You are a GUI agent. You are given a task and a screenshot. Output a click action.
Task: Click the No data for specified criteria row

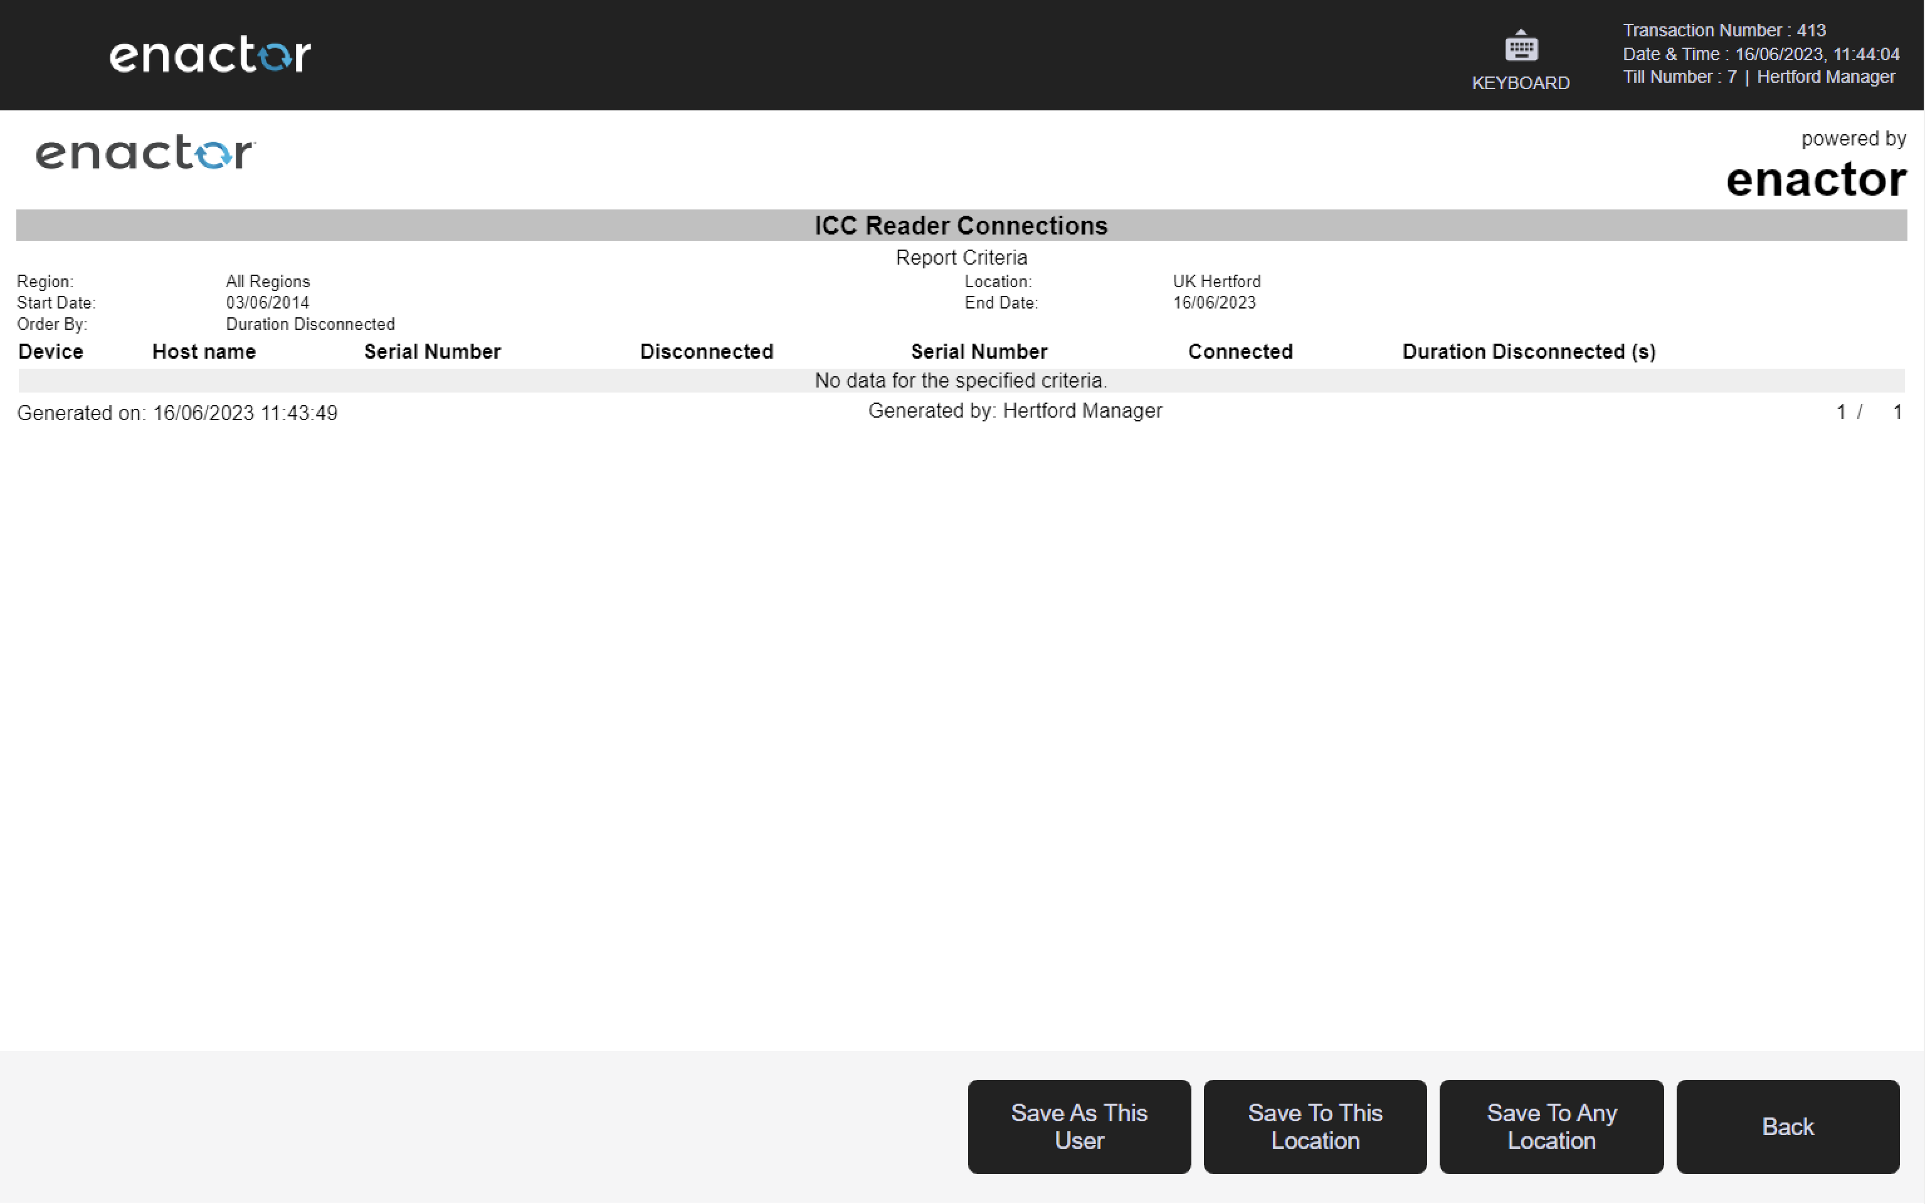point(961,381)
